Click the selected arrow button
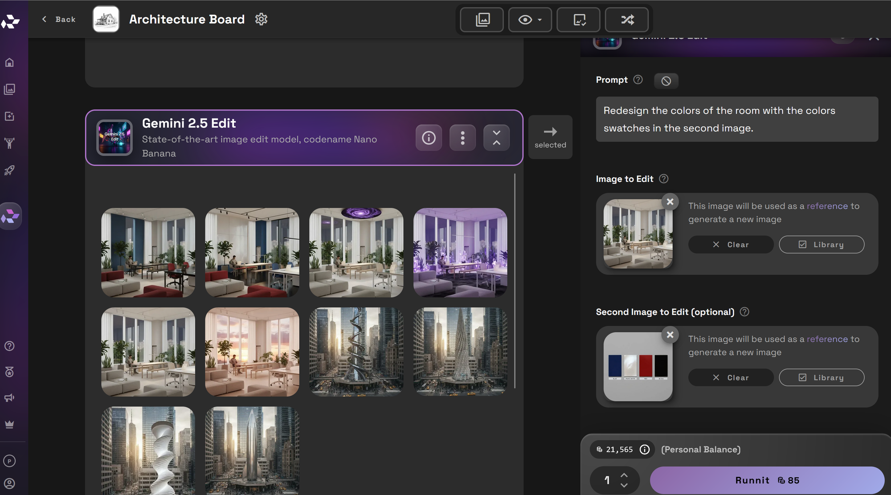Image resolution: width=891 pixels, height=495 pixels. 550,137
